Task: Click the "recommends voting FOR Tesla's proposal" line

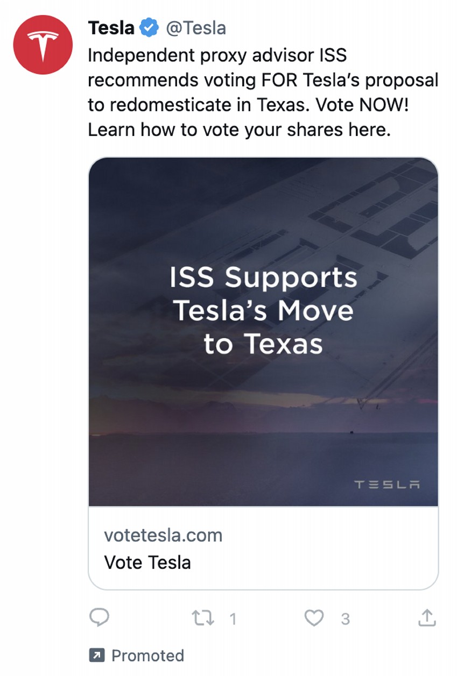Action: pos(263,80)
